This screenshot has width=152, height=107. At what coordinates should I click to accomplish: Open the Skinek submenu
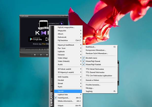(68, 83)
